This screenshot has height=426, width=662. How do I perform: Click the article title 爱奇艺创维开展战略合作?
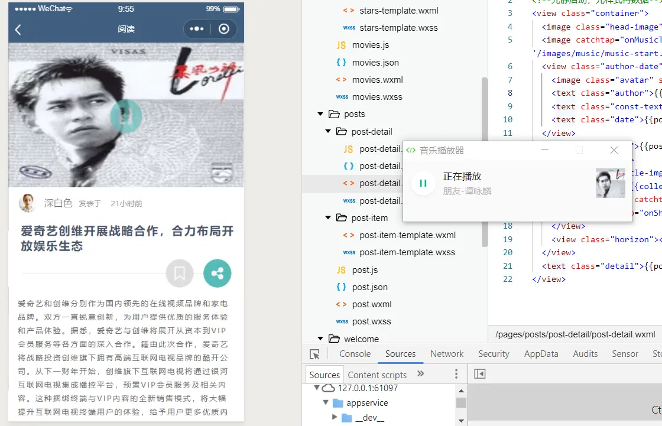click(127, 239)
